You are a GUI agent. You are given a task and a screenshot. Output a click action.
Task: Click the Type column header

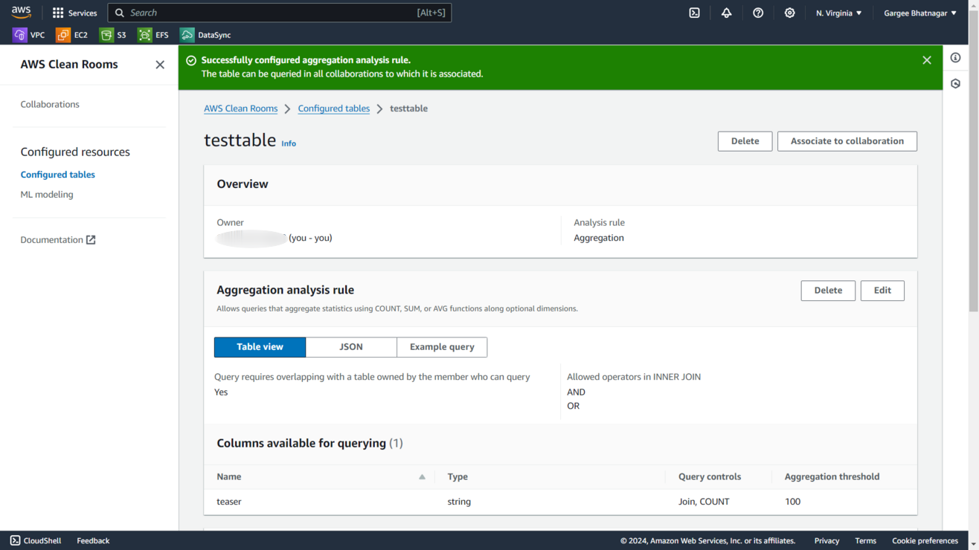coord(458,477)
